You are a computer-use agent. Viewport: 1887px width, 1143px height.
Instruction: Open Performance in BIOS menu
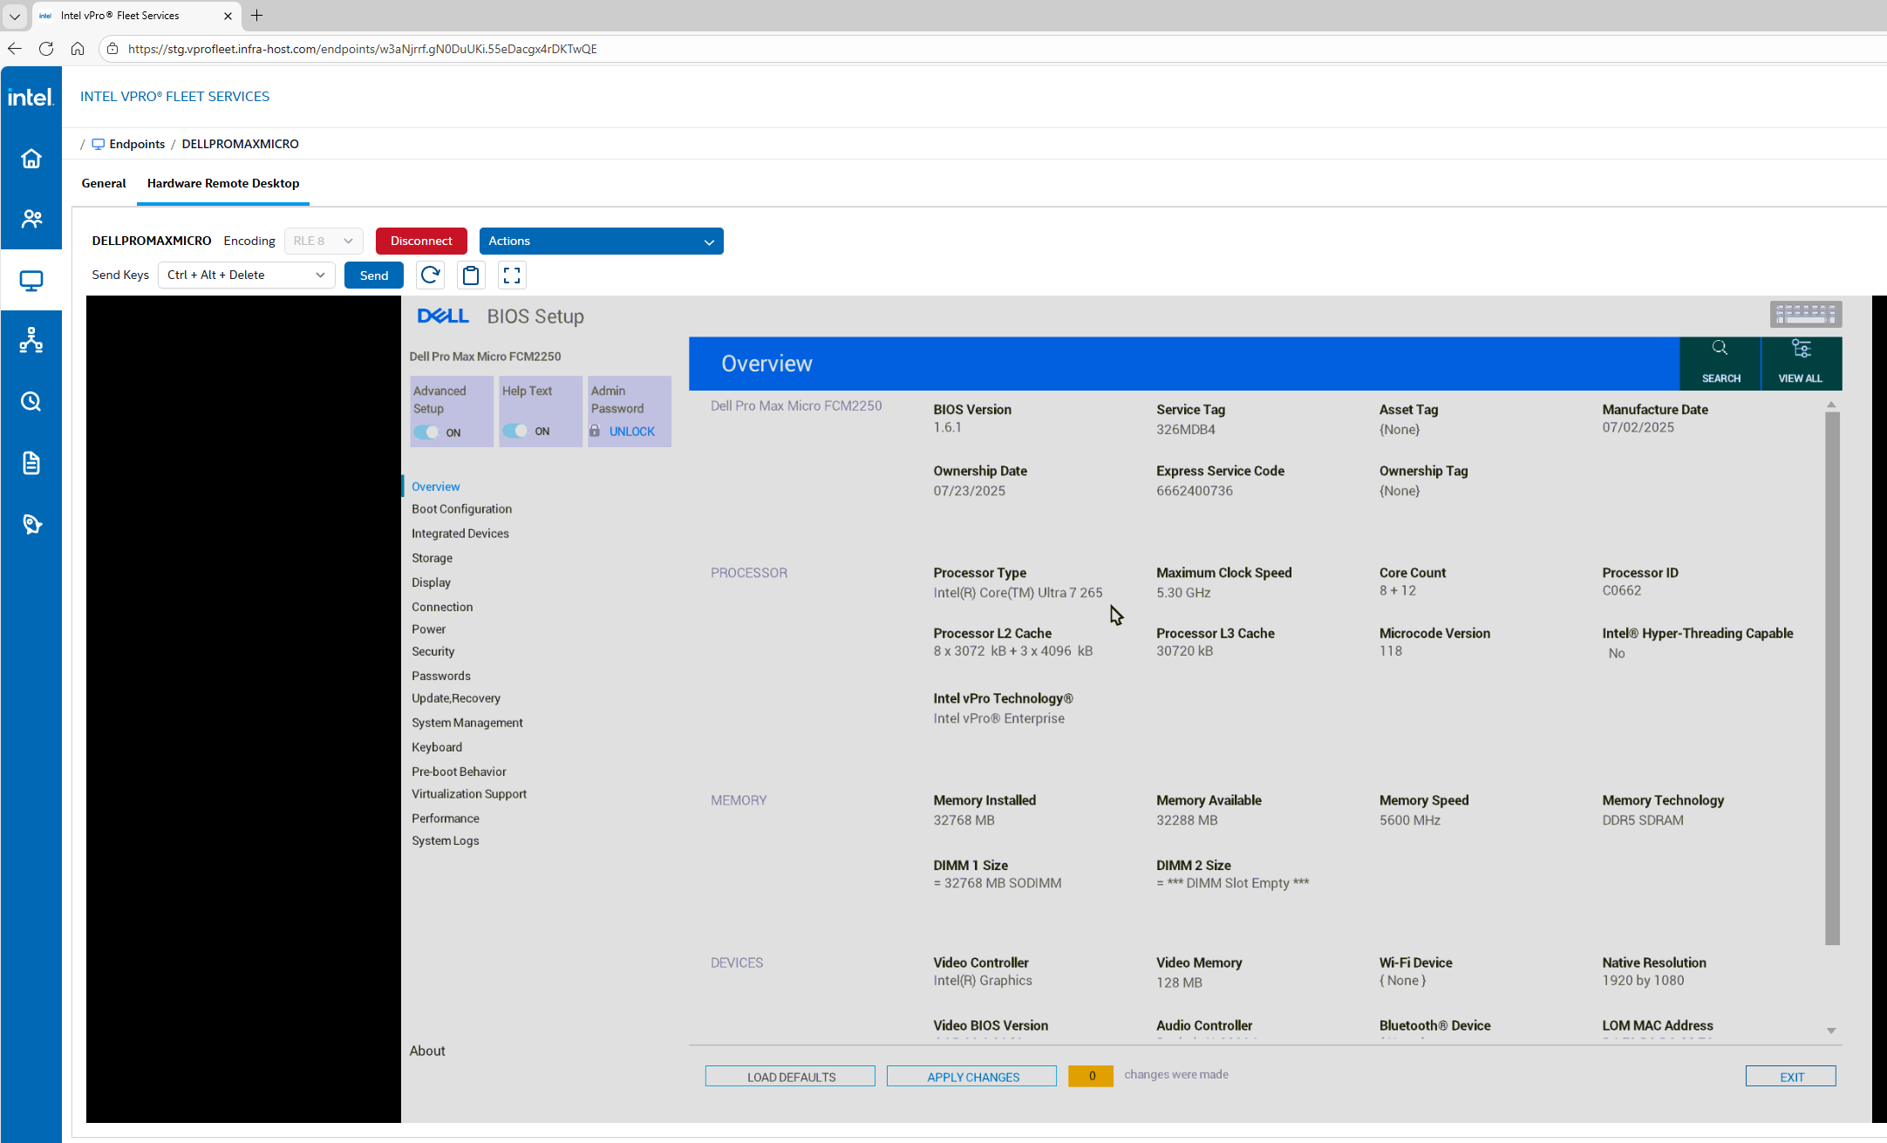point(445,819)
